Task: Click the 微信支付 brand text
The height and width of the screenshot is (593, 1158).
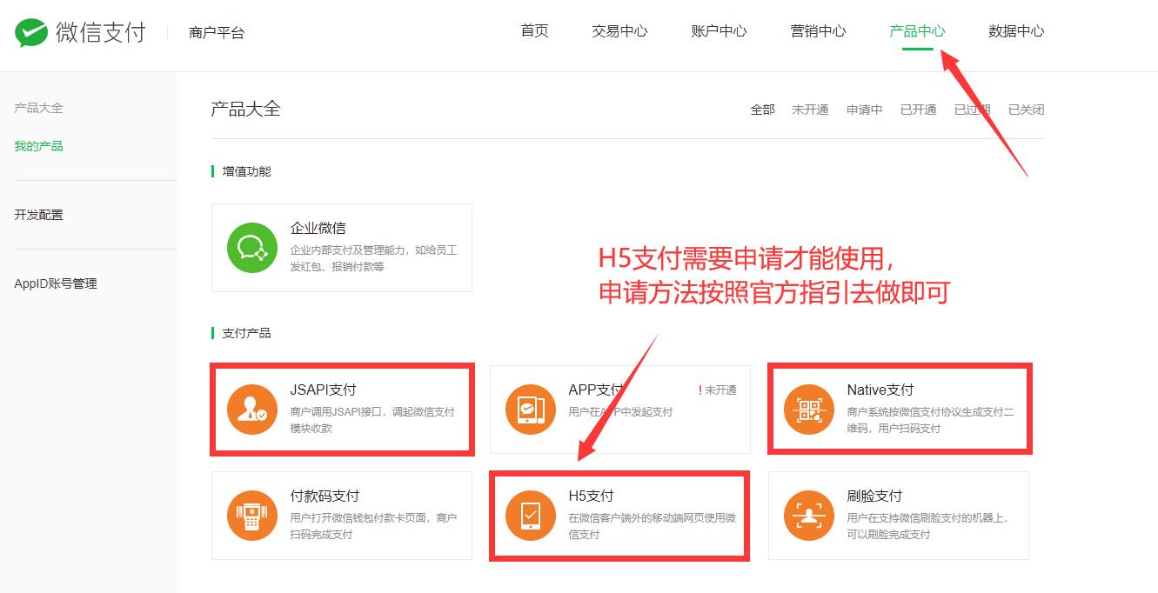Action: (x=101, y=33)
